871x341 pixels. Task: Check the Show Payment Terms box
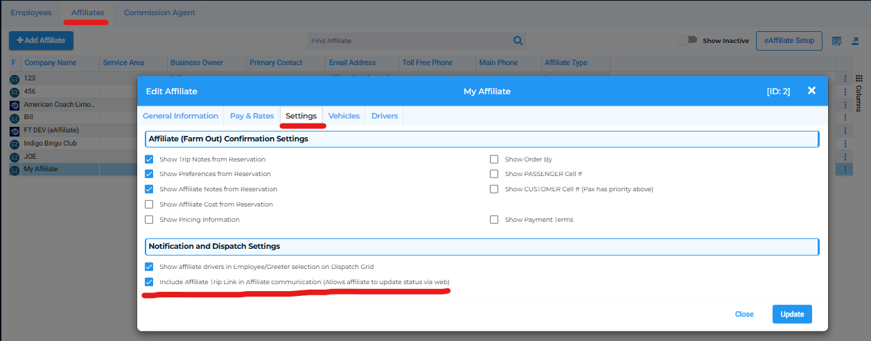point(494,220)
